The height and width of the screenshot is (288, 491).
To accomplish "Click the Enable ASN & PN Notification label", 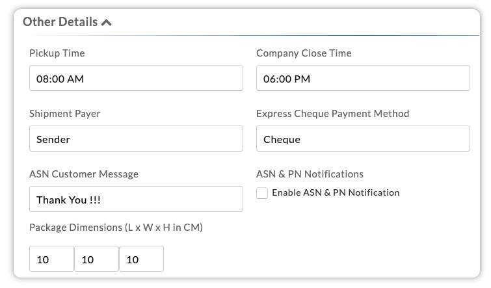I will click(336, 192).
